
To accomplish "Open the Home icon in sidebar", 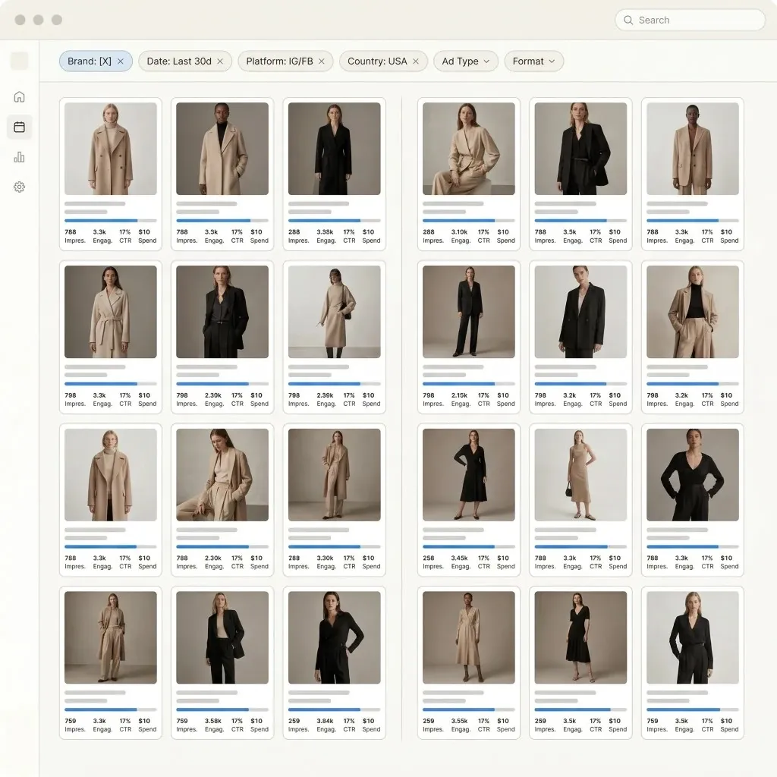I will coord(19,96).
